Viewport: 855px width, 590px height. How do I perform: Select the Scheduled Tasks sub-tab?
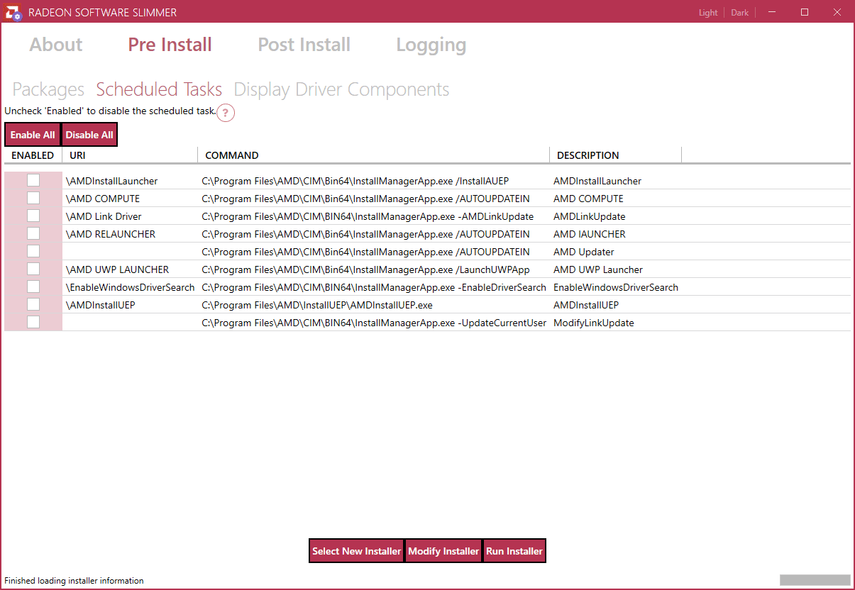click(159, 89)
